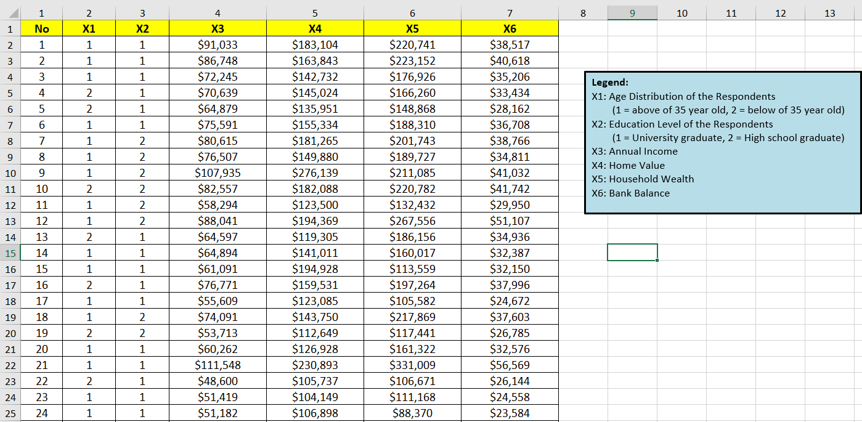The width and height of the screenshot is (862, 422).
Task: Click the active empty cell in column 9
Action: (632, 252)
